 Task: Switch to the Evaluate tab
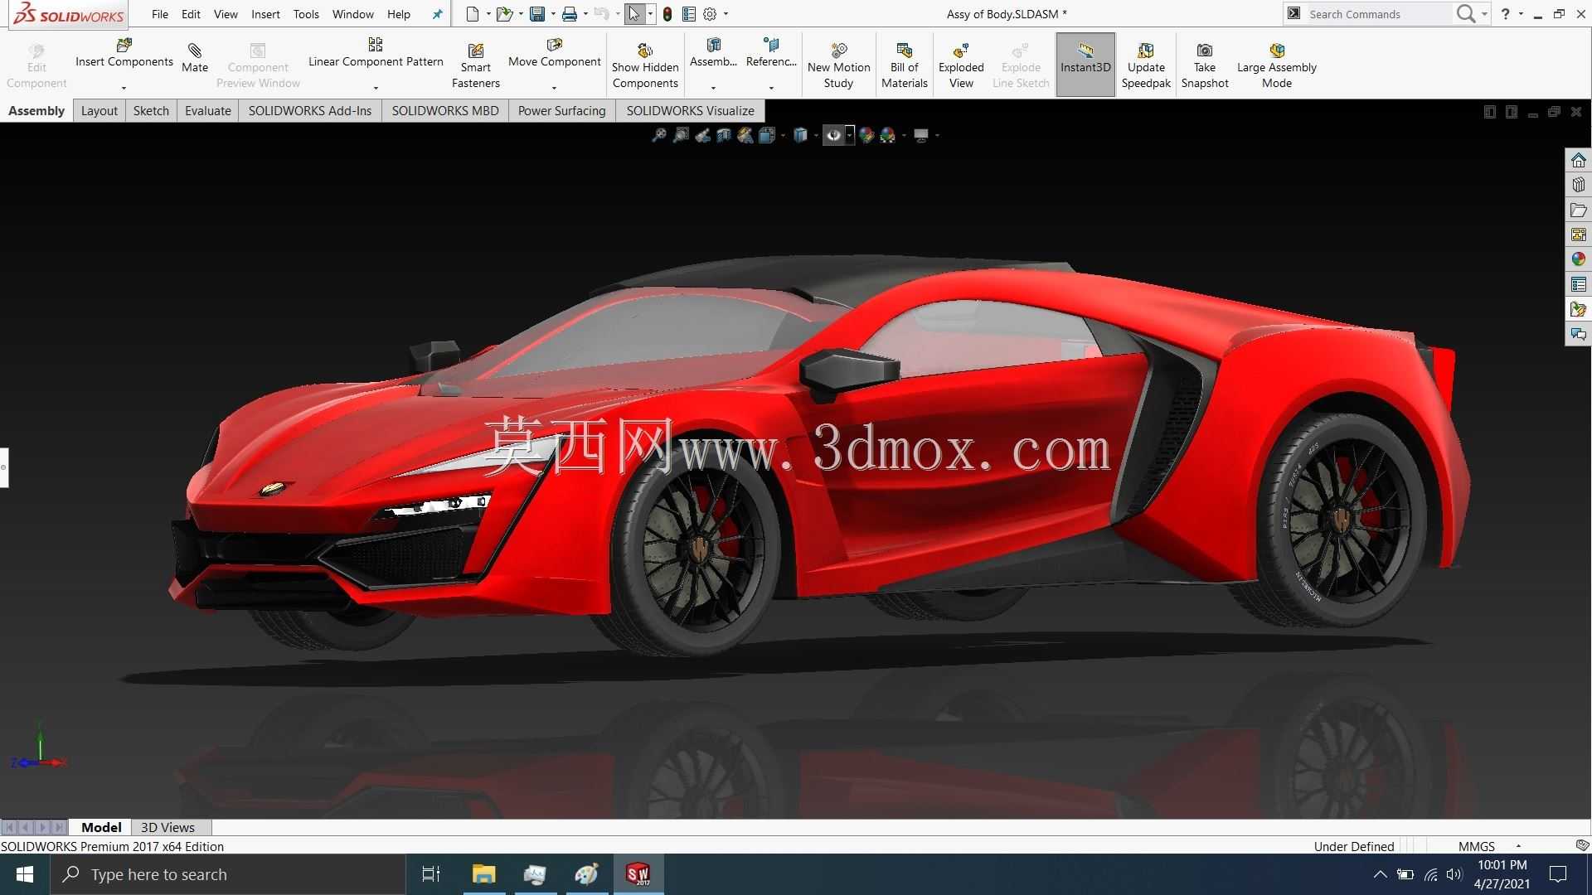(x=207, y=110)
